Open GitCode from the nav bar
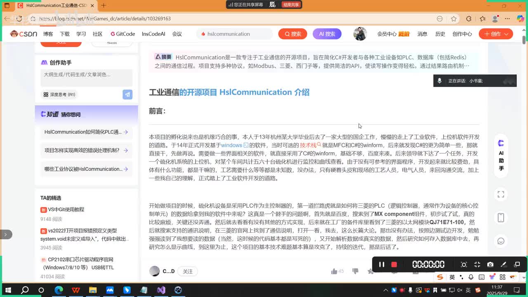Image resolution: width=528 pixels, height=297 pixels. 123,34
